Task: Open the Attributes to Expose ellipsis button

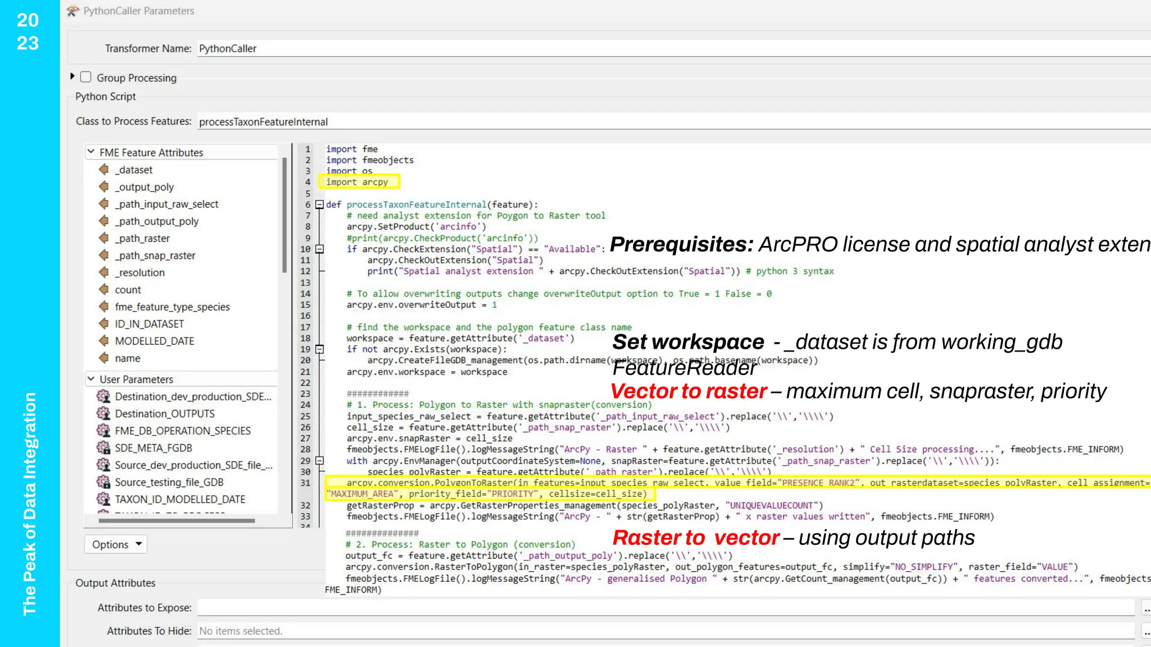Action: point(1147,608)
